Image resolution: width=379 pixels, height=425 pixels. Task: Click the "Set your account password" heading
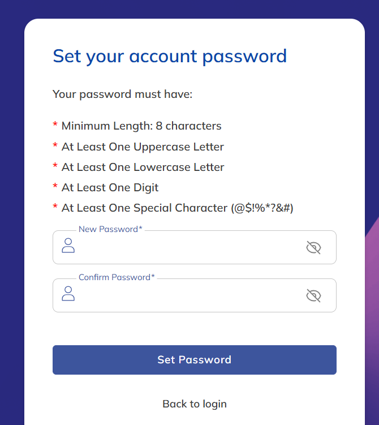coord(170,56)
